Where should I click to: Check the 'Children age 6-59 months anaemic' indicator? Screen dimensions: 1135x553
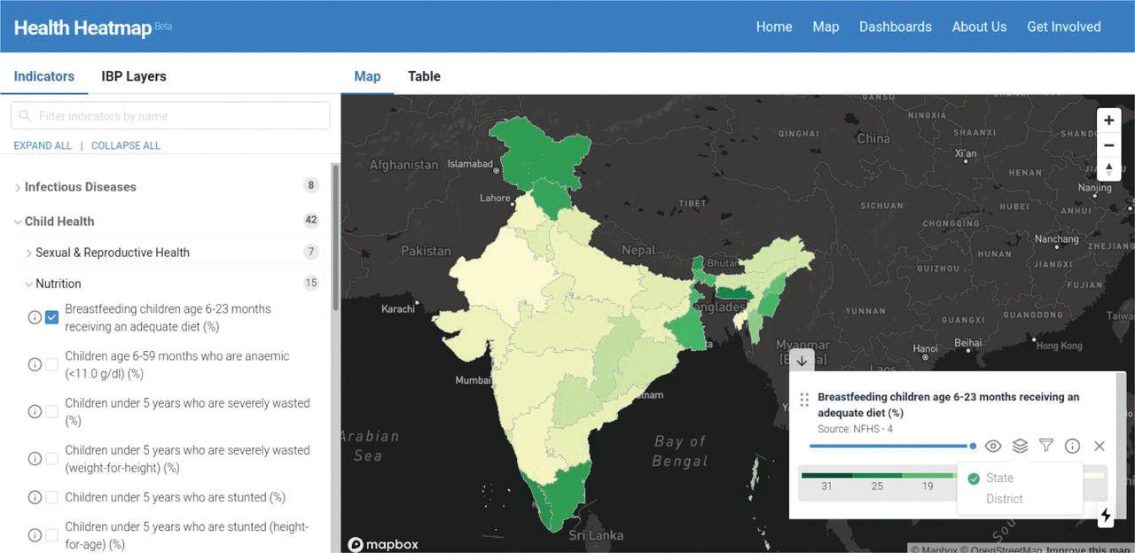tap(51, 363)
